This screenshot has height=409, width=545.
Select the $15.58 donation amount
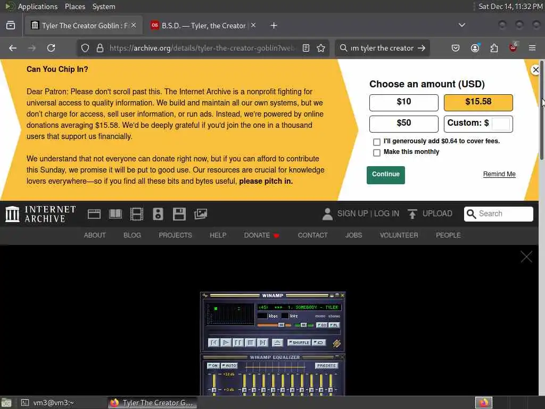coord(478,102)
